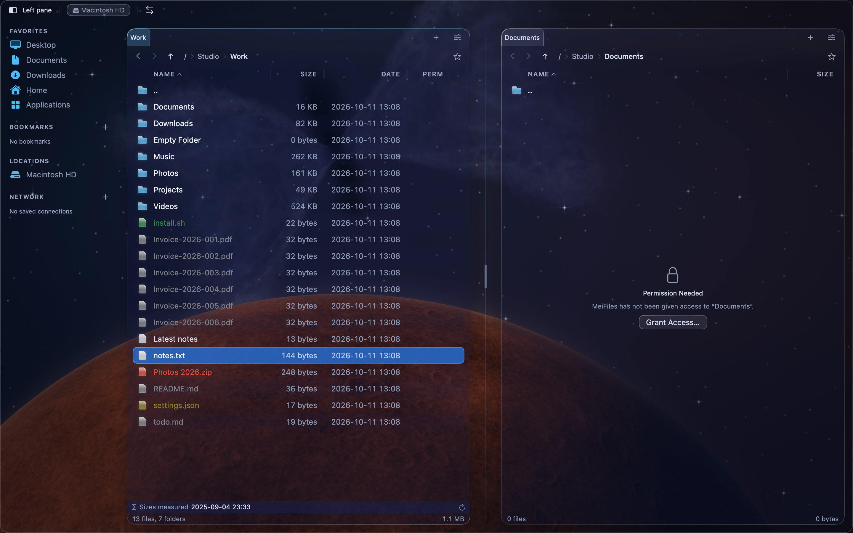Select Photos 2026.zip file
This screenshot has height=533, width=853.
pyautogui.click(x=298, y=372)
